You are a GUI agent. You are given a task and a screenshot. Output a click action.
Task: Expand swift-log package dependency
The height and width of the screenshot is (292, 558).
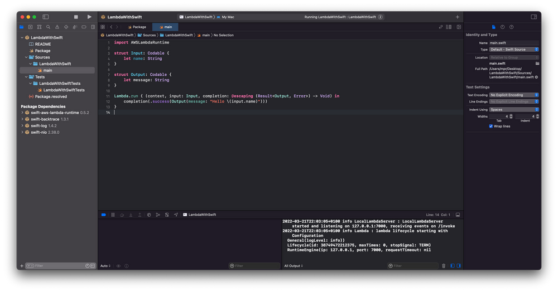[22, 126]
